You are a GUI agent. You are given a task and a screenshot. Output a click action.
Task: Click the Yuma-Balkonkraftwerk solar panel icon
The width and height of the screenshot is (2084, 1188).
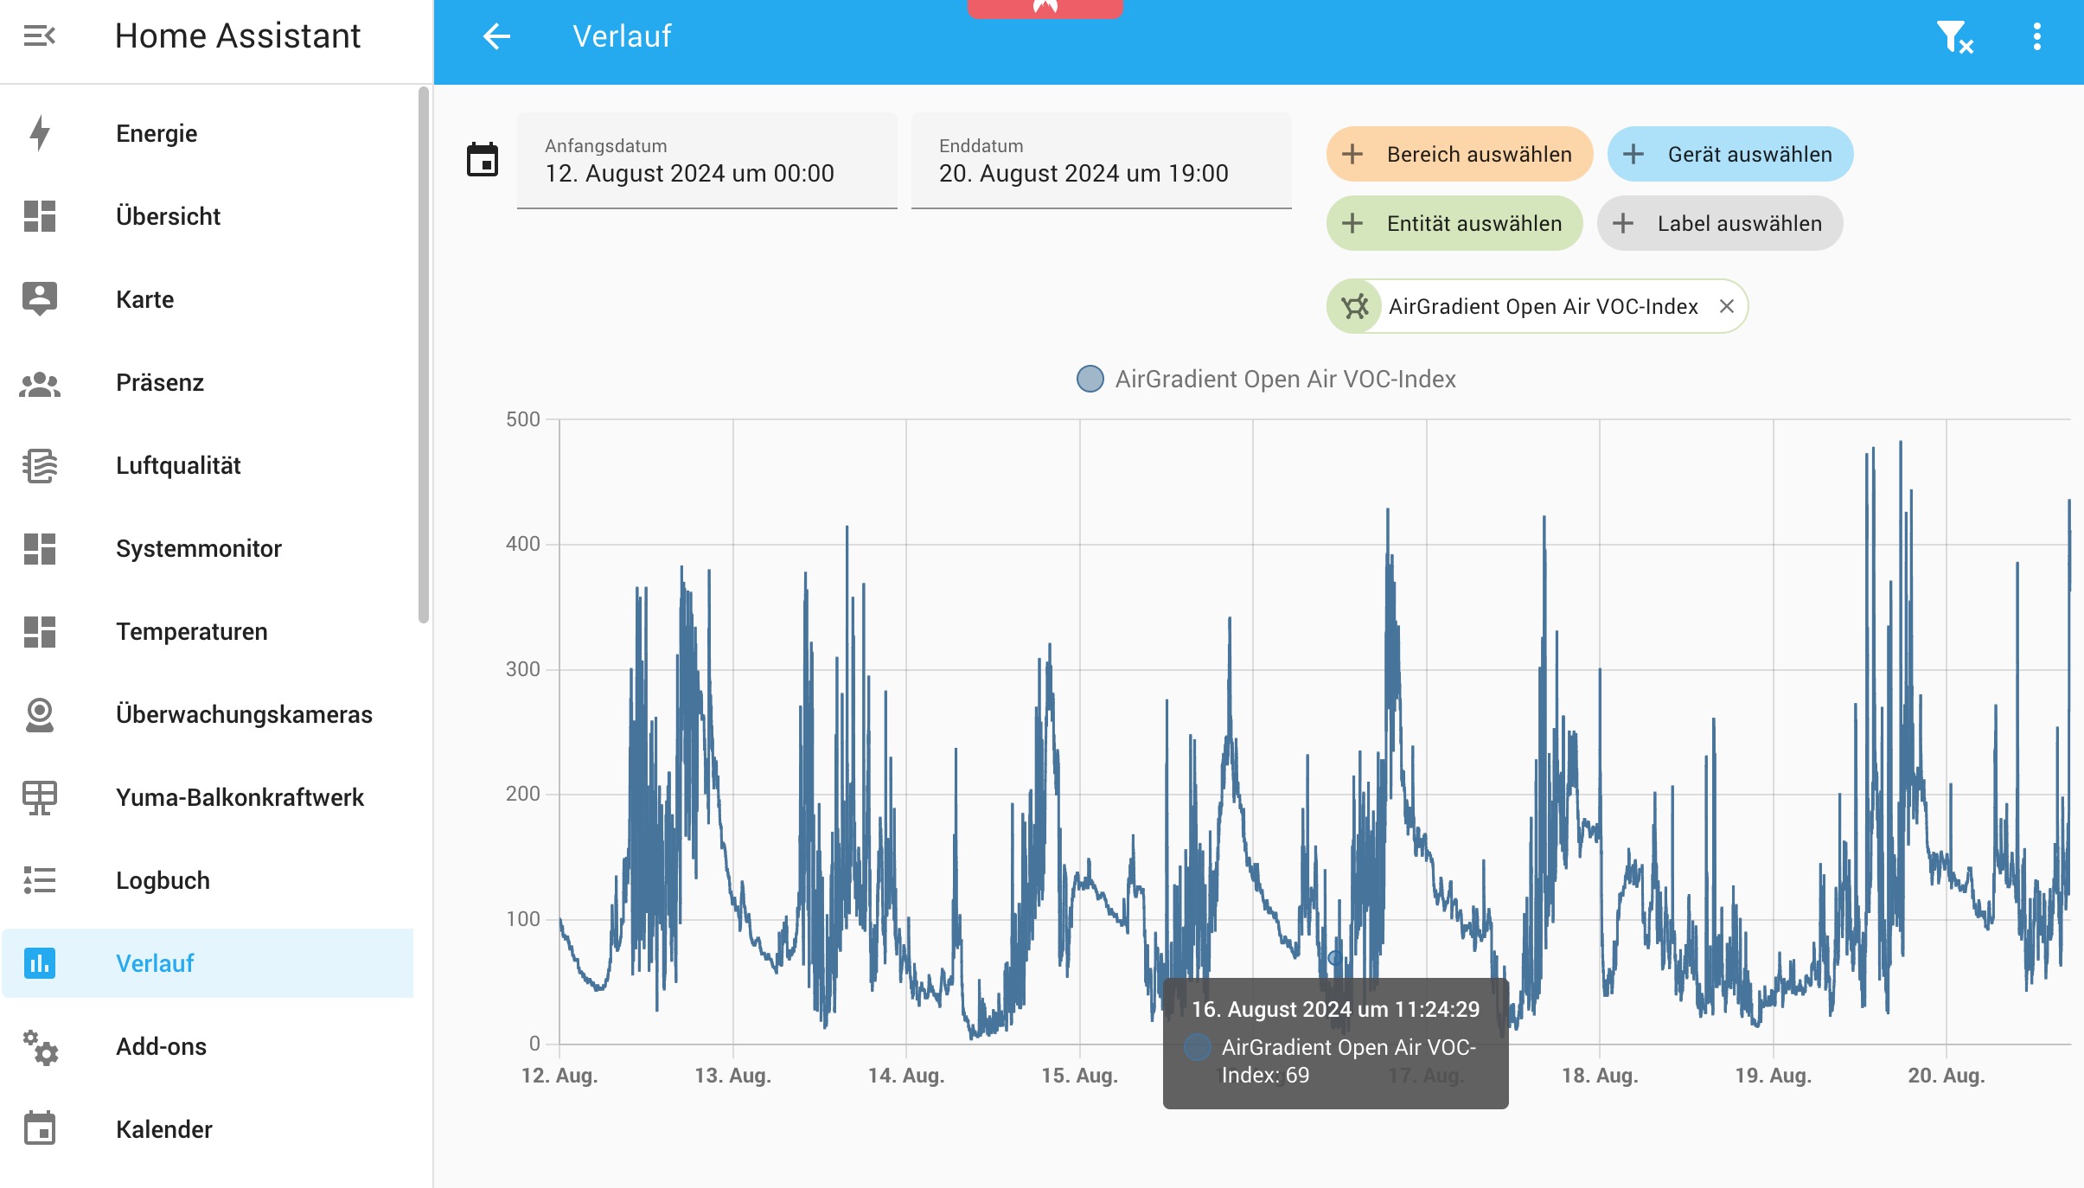[40, 797]
